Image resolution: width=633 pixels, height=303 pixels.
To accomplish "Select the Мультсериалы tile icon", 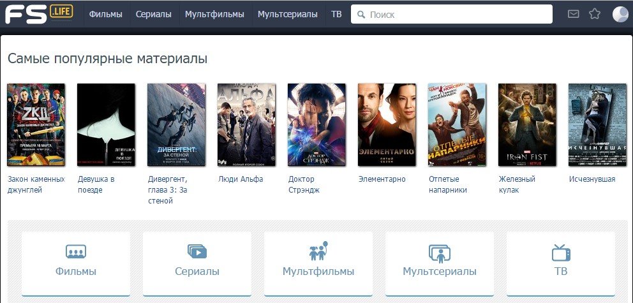I will (x=440, y=254).
